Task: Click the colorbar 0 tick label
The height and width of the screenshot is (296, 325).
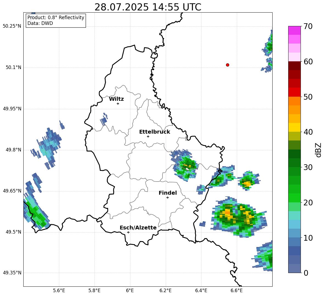Action: click(x=306, y=273)
